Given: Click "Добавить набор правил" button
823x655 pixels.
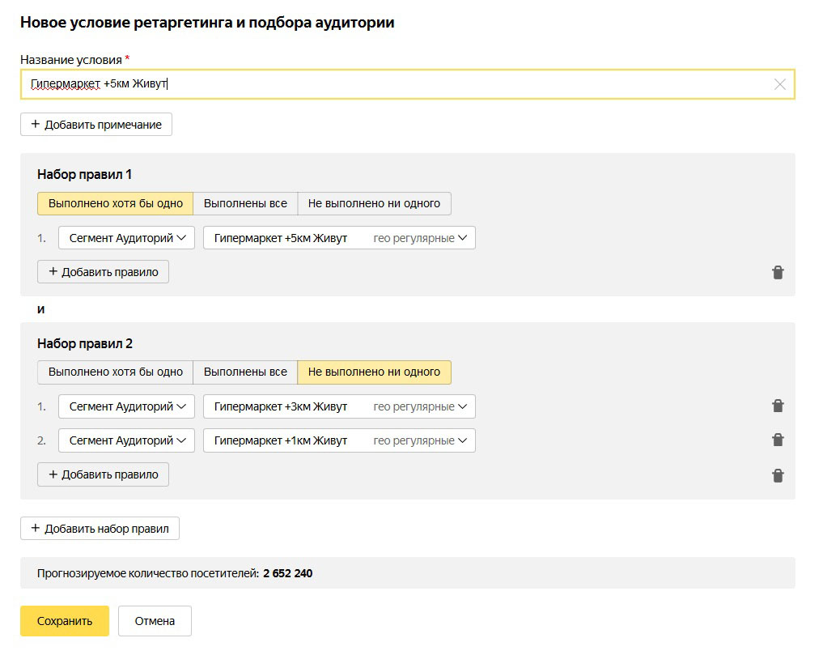Looking at the screenshot, I should [x=100, y=529].
